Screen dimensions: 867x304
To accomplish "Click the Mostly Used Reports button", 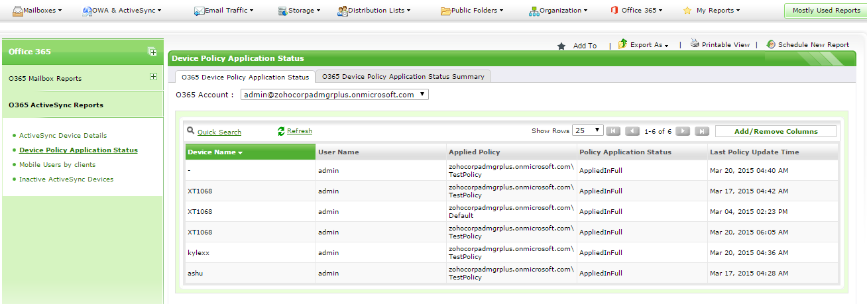I will [826, 11].
